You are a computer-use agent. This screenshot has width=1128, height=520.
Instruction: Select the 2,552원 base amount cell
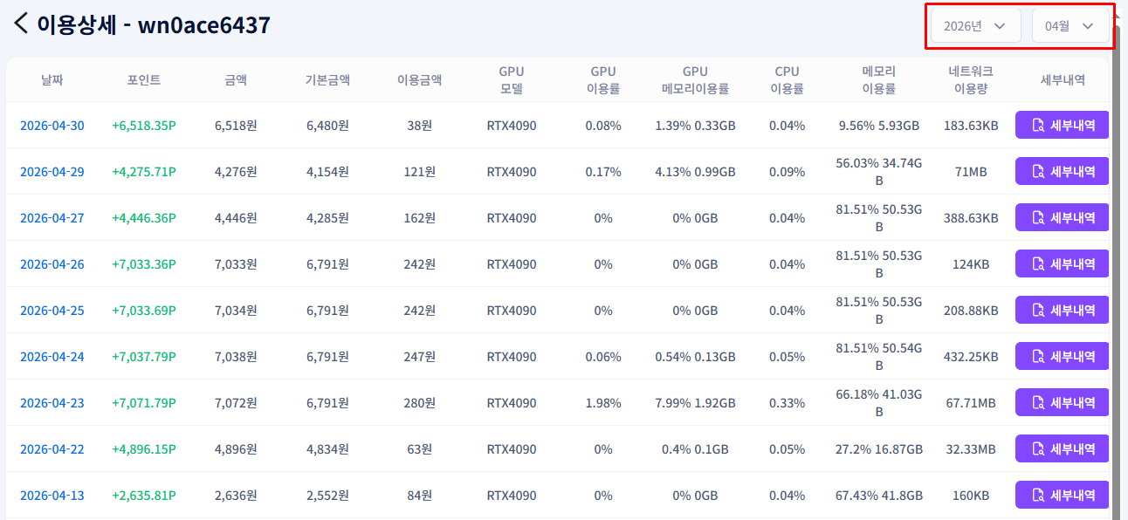point(327,496)
